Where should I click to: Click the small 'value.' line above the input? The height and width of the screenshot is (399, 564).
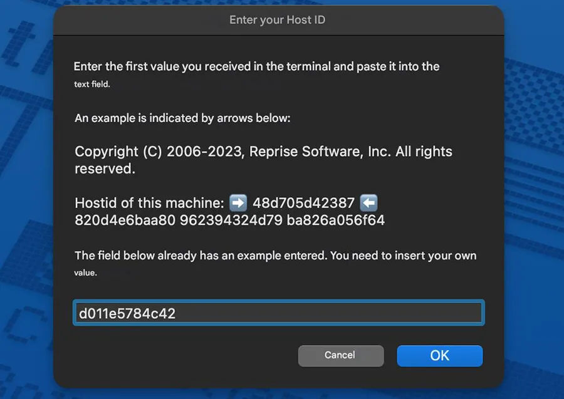pos(86,273)
